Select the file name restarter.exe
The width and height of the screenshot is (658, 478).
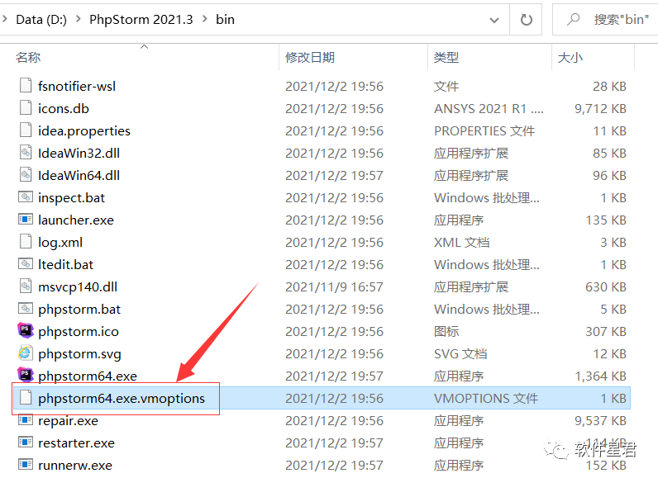(76, 443)
